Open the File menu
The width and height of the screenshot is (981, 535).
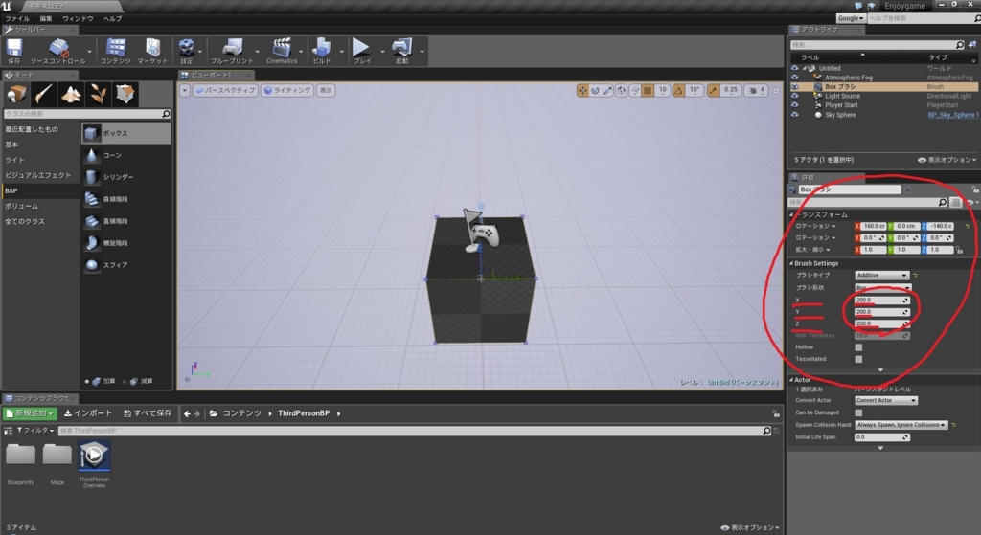(x=17, y=19)
